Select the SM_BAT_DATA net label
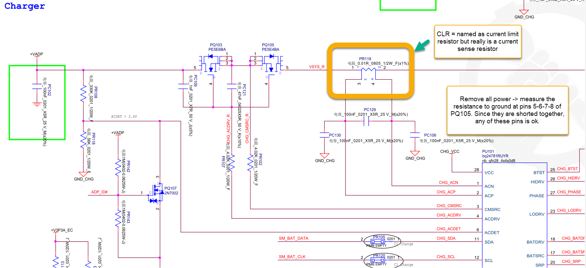Viewport: 586px width, 268px height. 294,239
